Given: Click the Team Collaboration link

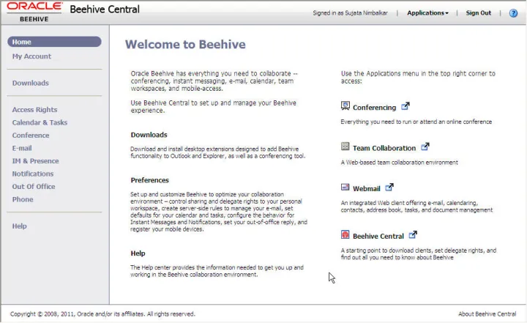Looking at the screenshot, I should 384,149.
